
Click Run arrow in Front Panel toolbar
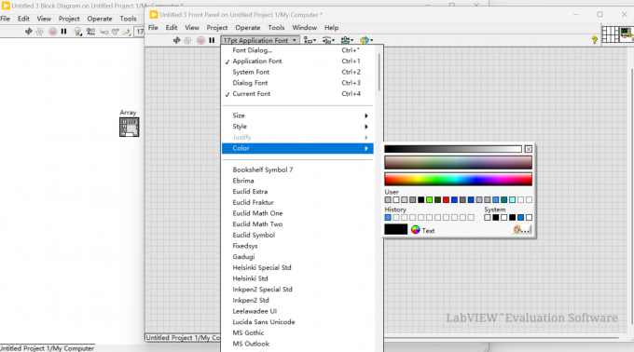177,40
